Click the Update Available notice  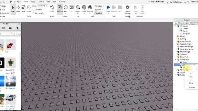158,2
